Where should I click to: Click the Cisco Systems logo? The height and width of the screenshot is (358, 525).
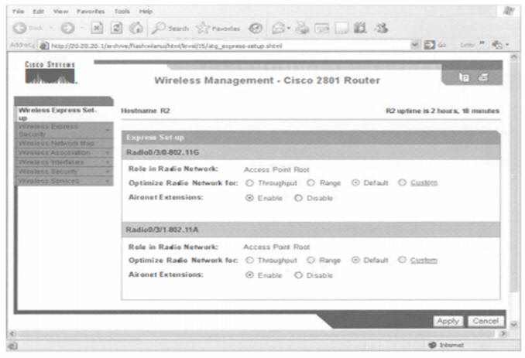(50, 73)
